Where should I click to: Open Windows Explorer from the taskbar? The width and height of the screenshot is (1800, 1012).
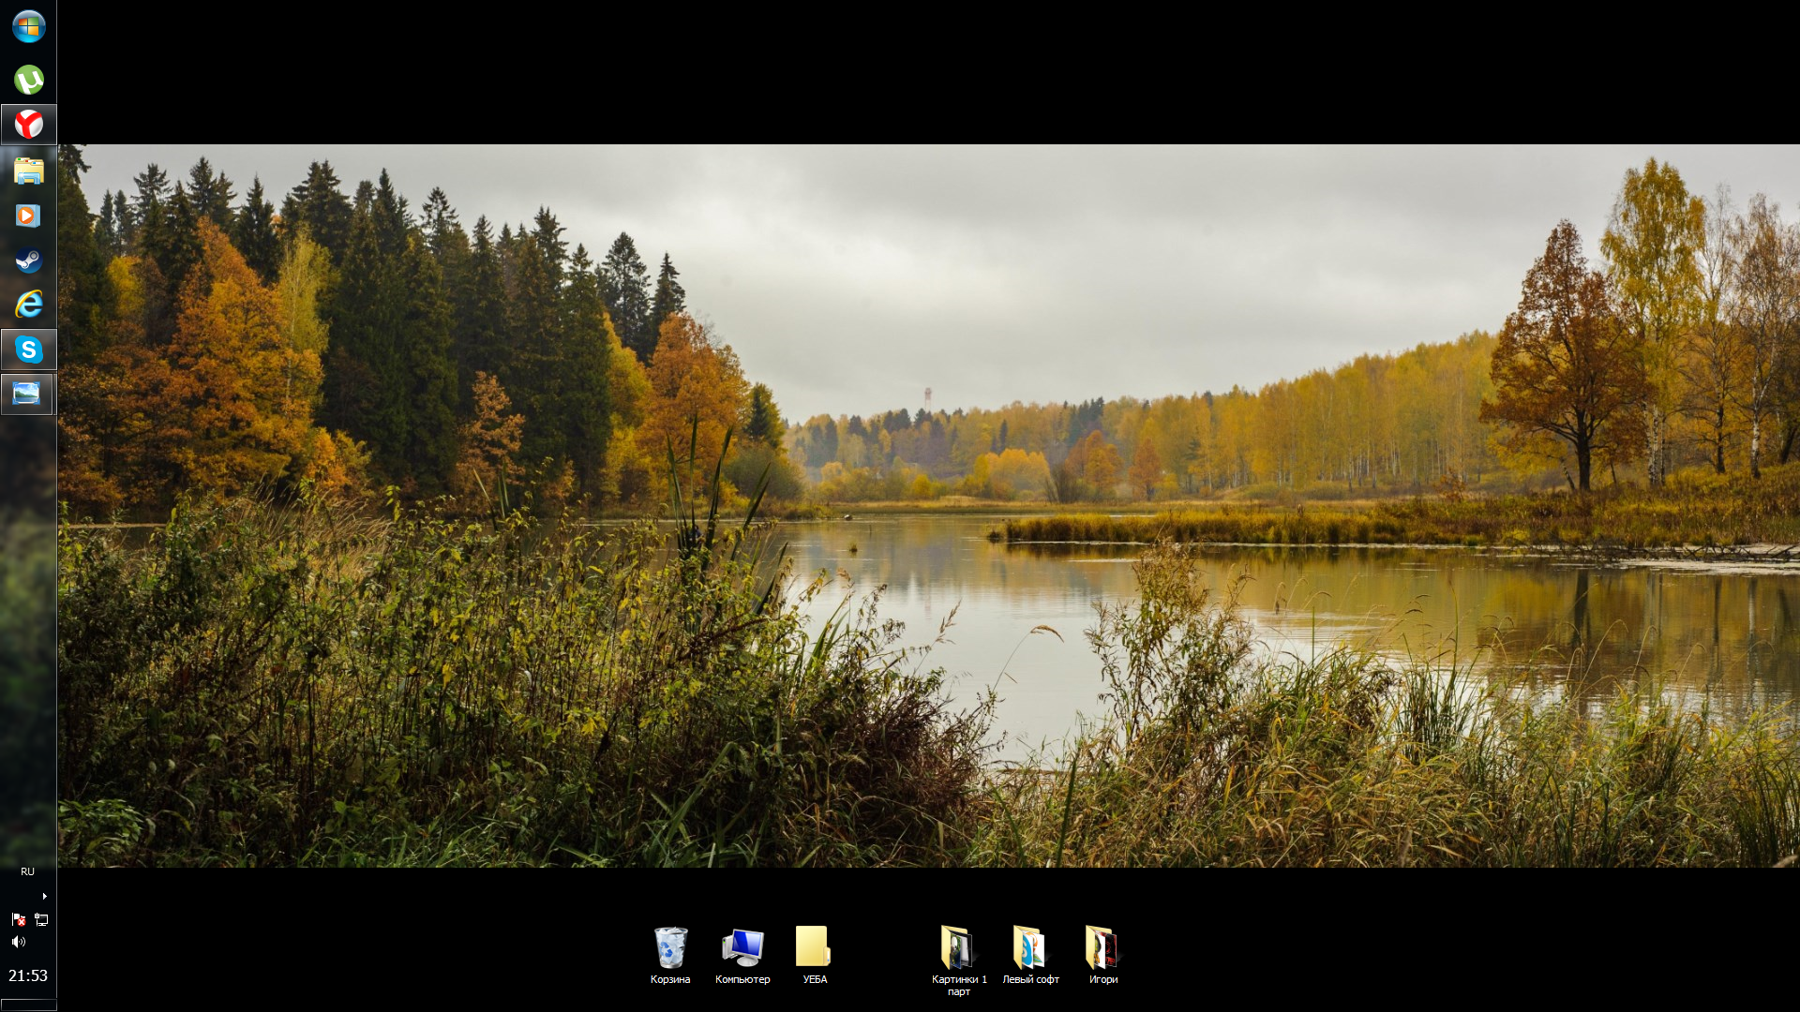28,171
